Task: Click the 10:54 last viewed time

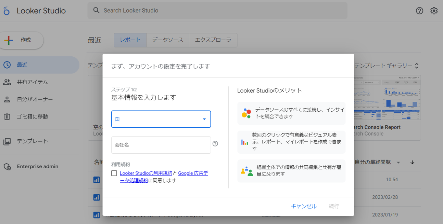Action: (391, 180)
